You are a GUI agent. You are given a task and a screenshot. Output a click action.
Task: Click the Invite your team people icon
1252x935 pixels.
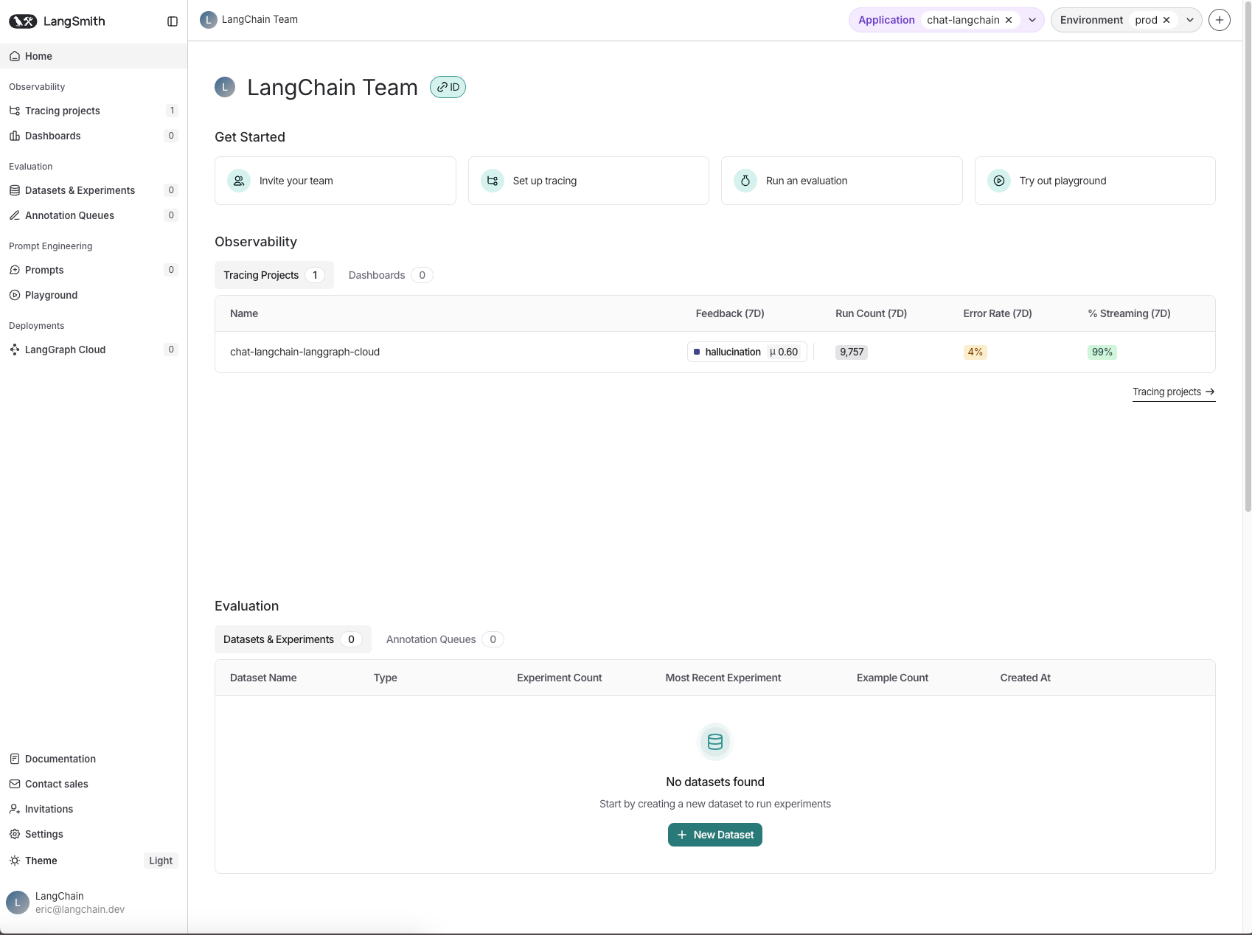239,181
